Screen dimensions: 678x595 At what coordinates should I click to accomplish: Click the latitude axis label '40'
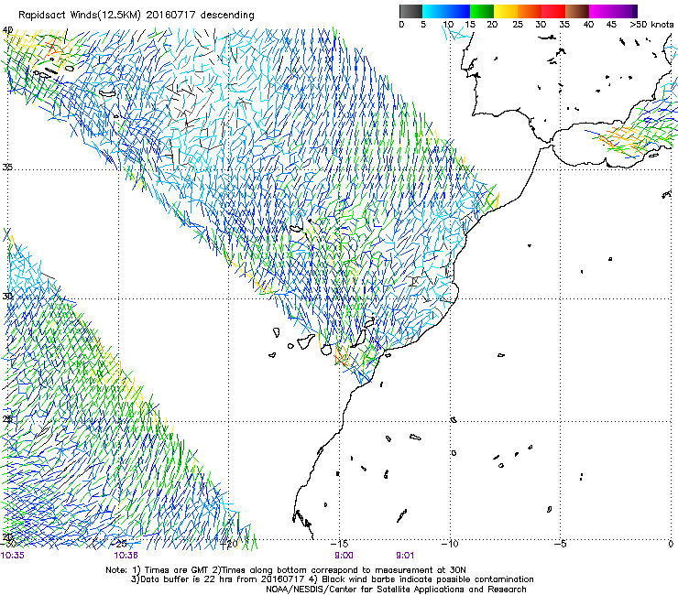click(7, 30)
